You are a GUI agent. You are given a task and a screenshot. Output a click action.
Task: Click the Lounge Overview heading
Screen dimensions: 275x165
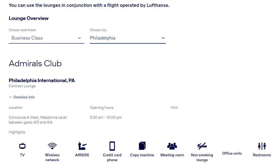coord(29,18)
